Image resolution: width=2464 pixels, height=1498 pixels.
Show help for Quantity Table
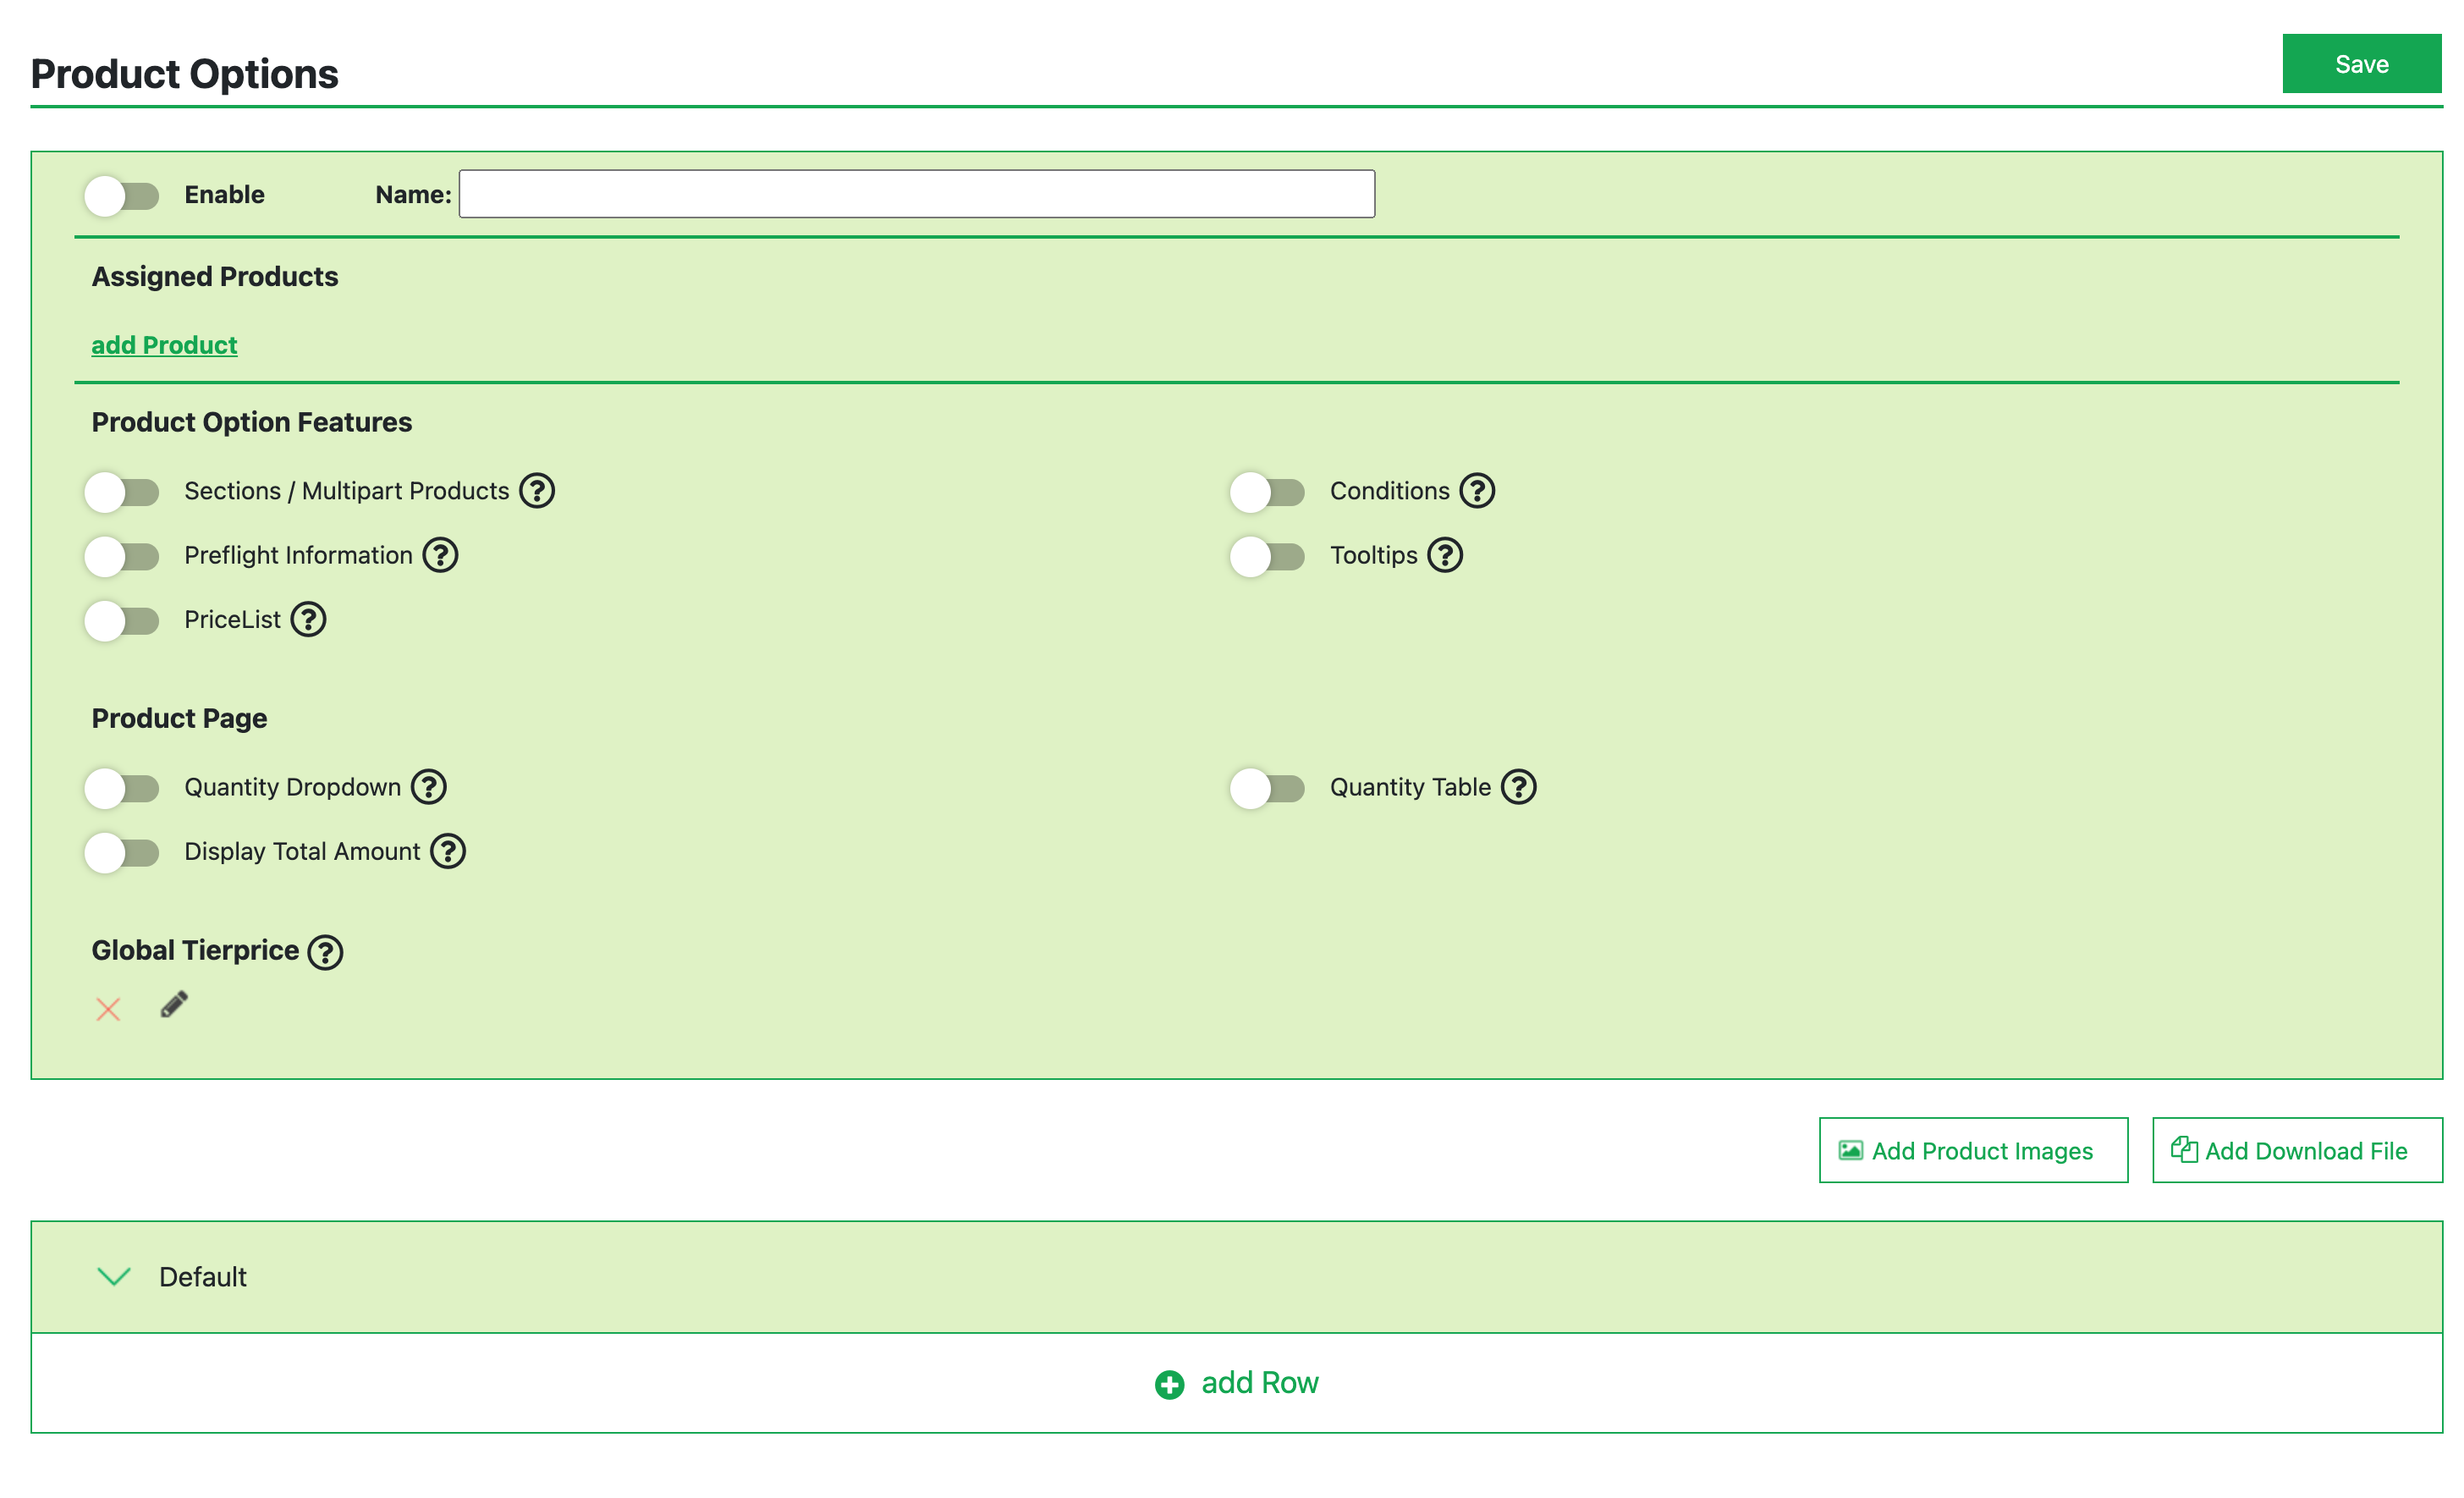click(1519, 787)
